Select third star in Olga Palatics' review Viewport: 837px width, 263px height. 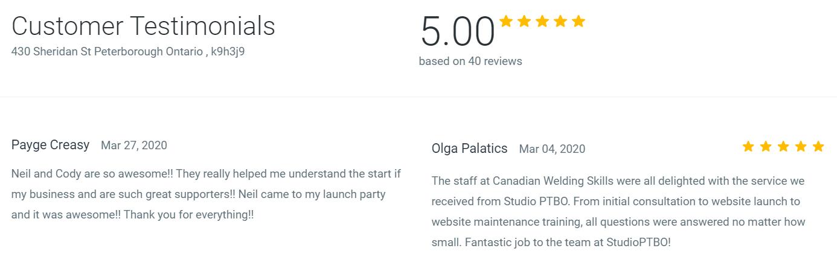[x=783, y=146]
